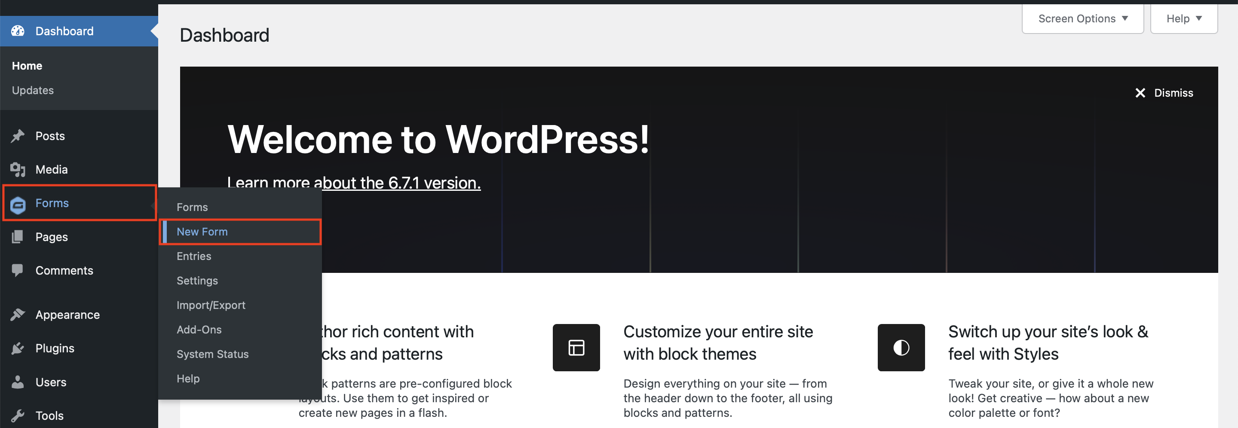The height and width of the screenshot is (428, 1238).
Task: Click the Gravity Forms logo icon
Action: tap(18, 205)
